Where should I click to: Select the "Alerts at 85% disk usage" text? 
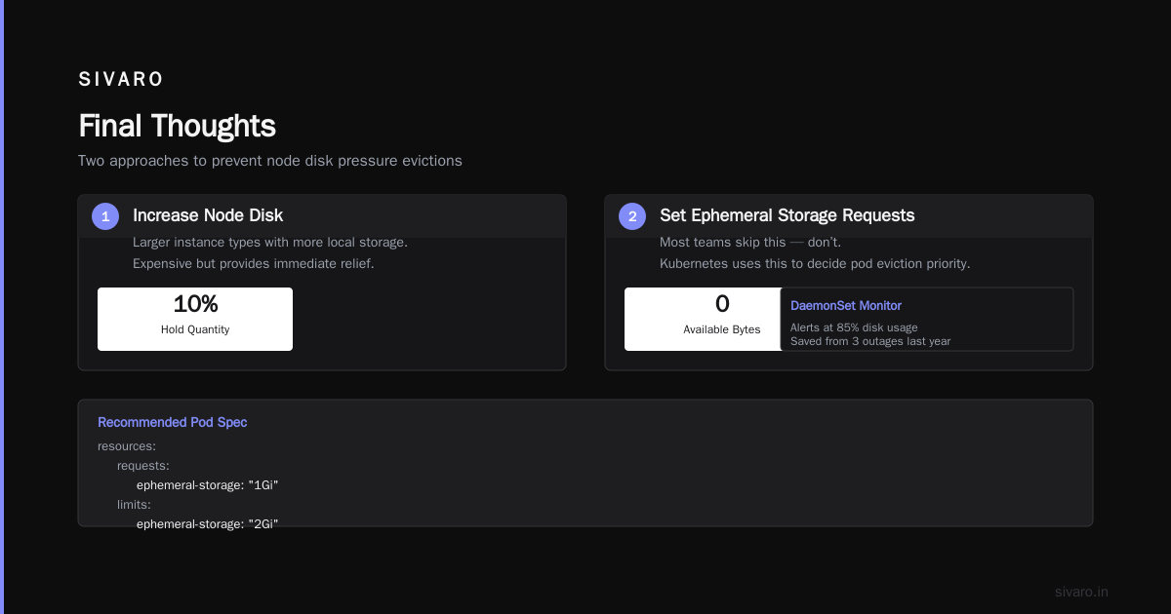click(x=854, y=327)
